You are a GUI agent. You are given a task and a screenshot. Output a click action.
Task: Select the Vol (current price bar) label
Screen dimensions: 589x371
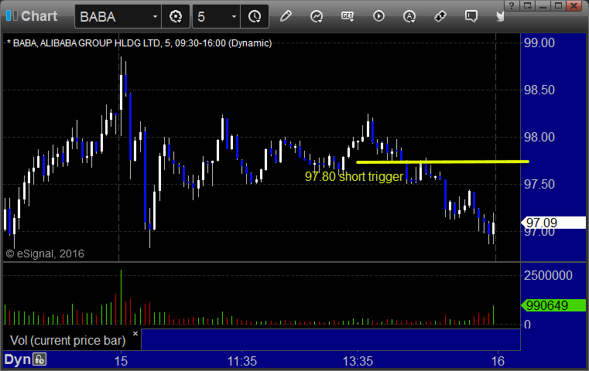[67, 340]
